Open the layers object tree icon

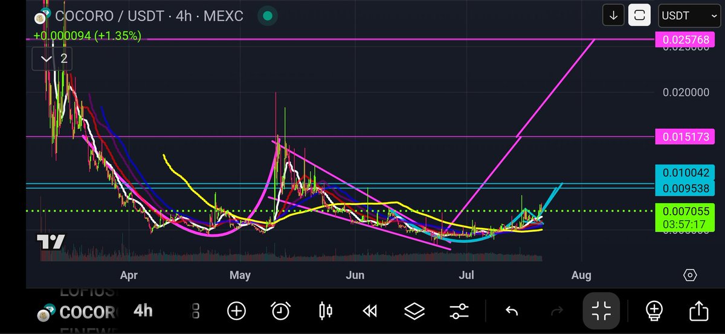click(x=414, y=311)
